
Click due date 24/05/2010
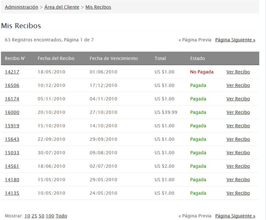(103, 193)
